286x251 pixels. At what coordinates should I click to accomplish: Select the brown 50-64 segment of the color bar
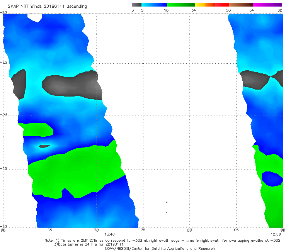[241, 5]
